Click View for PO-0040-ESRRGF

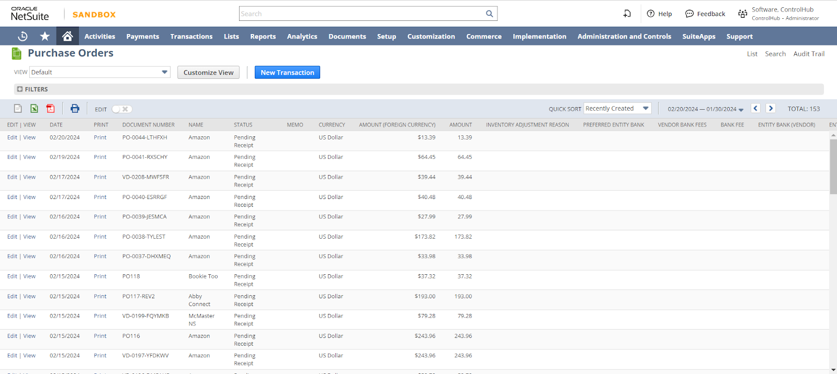(29, 197)
